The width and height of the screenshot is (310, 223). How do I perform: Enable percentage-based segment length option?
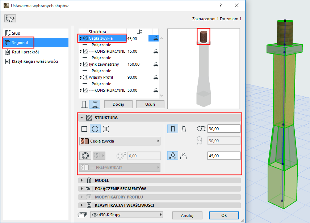tap(184, 156)
